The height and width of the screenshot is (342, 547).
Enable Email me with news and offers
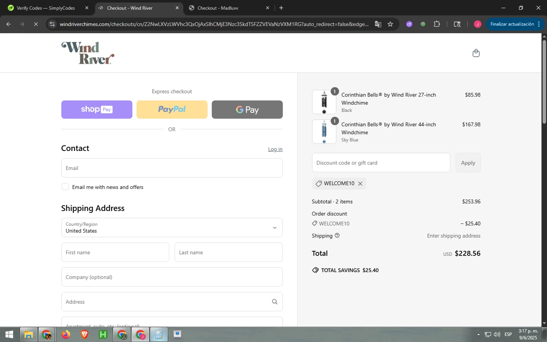65,187
